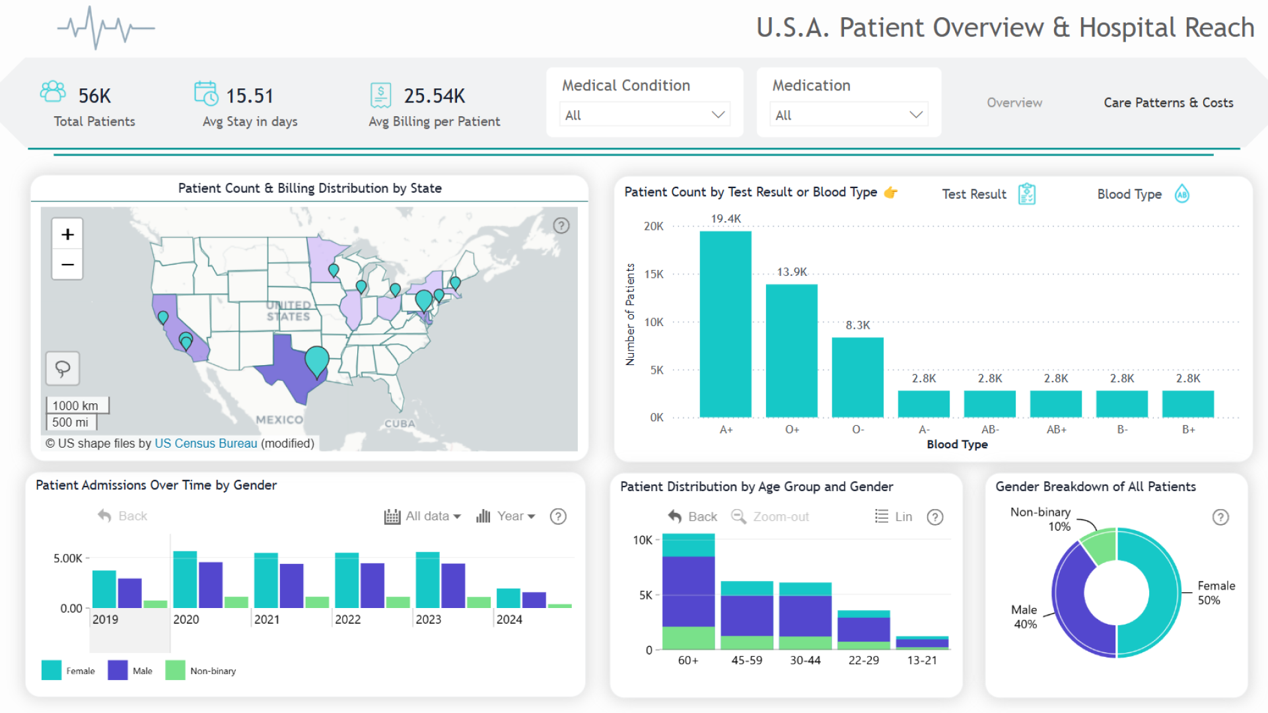Expand the Medical Condition dropdown
The width and height of the screenshot is (1268, 713).
click(645, 115)
